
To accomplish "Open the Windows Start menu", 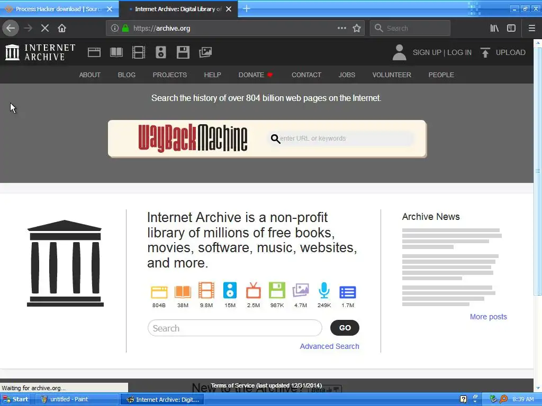I will (15, 399).
